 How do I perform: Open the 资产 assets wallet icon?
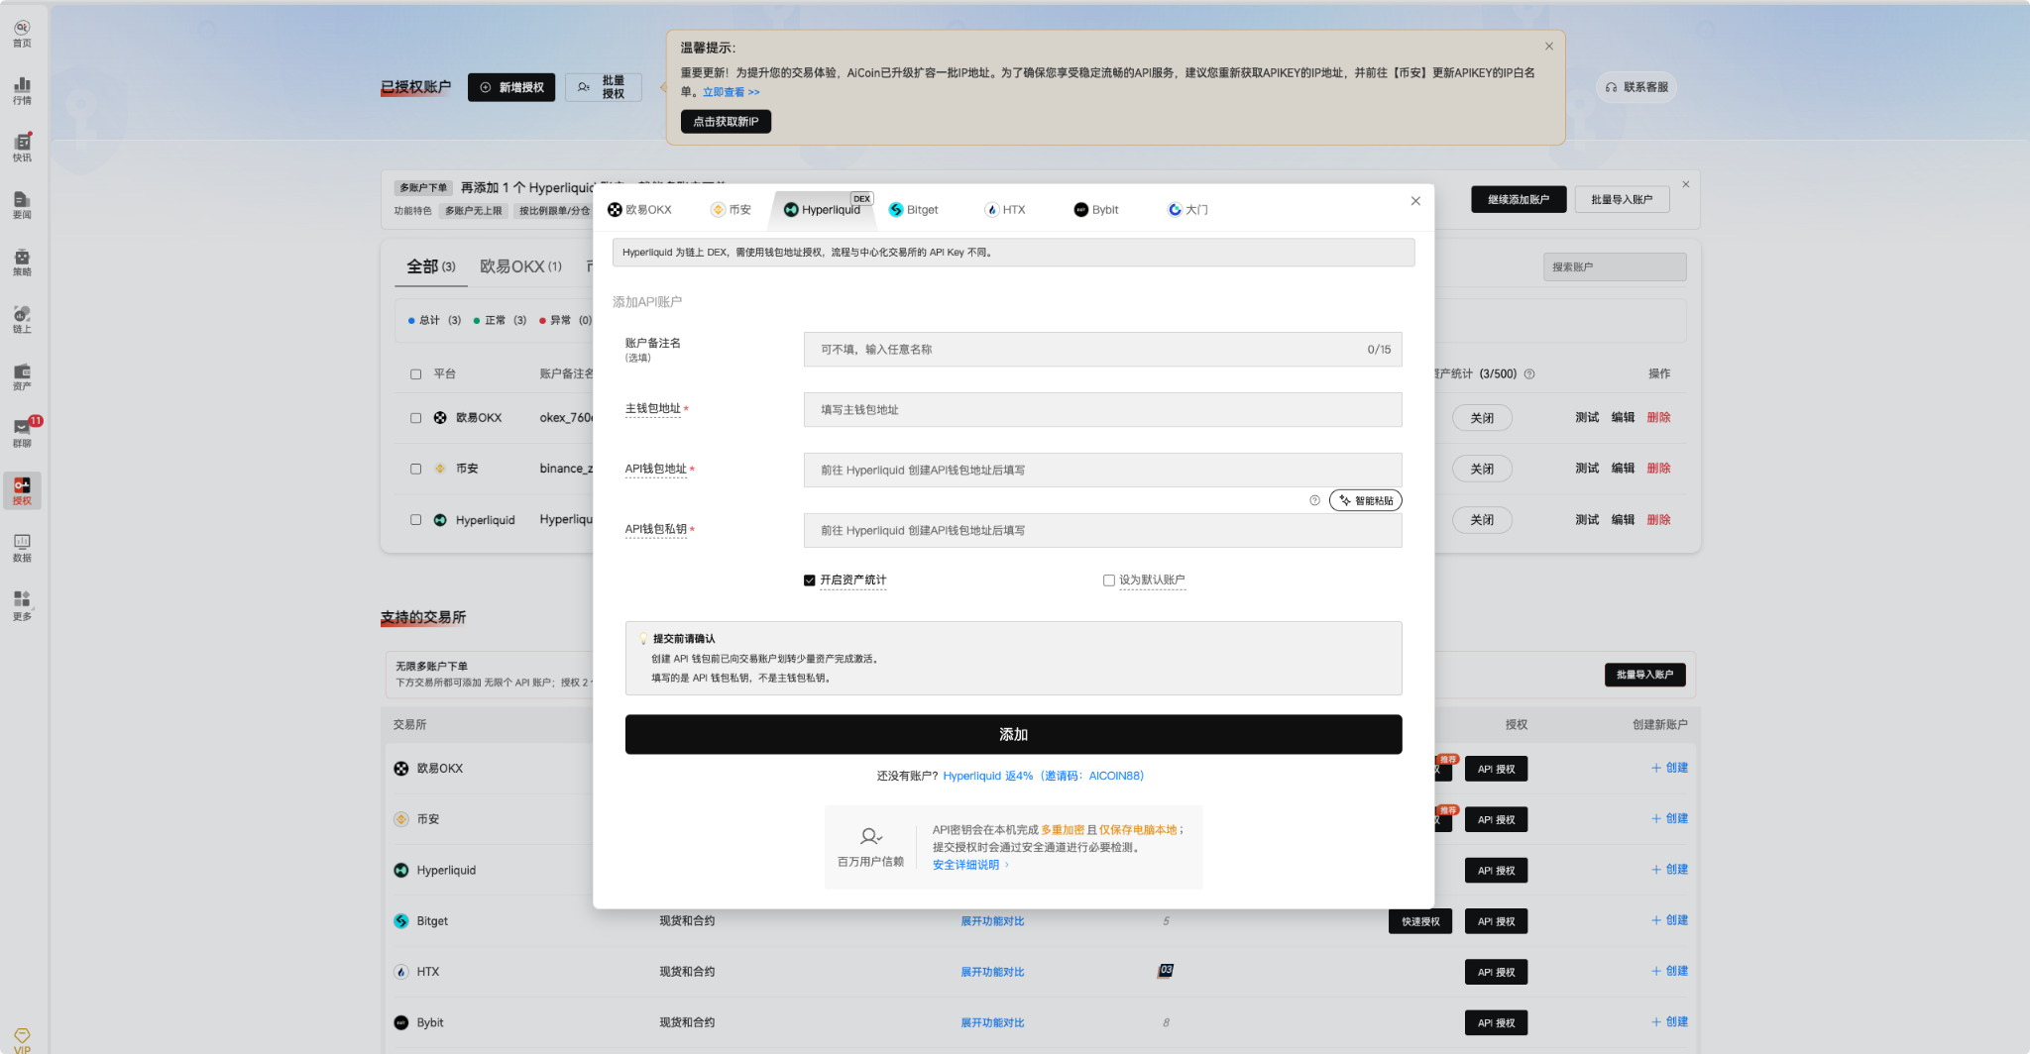(22, 376)
